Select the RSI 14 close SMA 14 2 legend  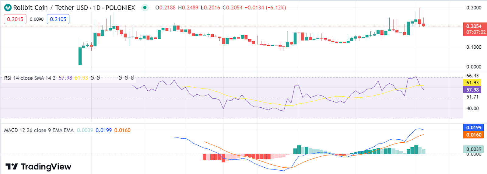point(30,78)
